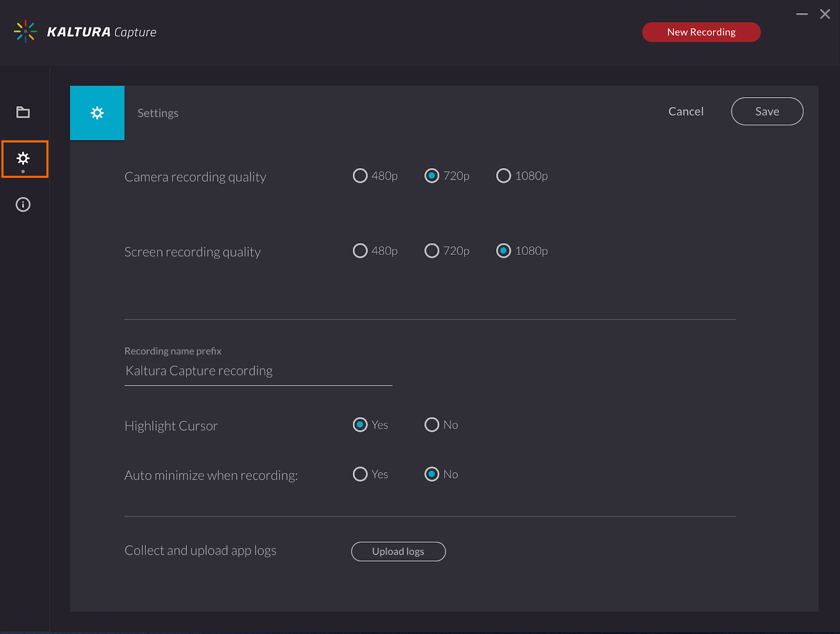Image resolution: width=840 pixels, height=634 pixels.
Task: Choose 1080p camera recording quality
Action: [x=503, y=175]
